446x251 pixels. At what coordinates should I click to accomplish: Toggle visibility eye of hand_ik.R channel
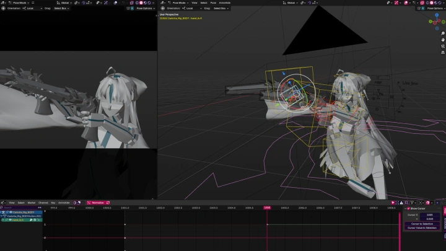pos(11,219)
